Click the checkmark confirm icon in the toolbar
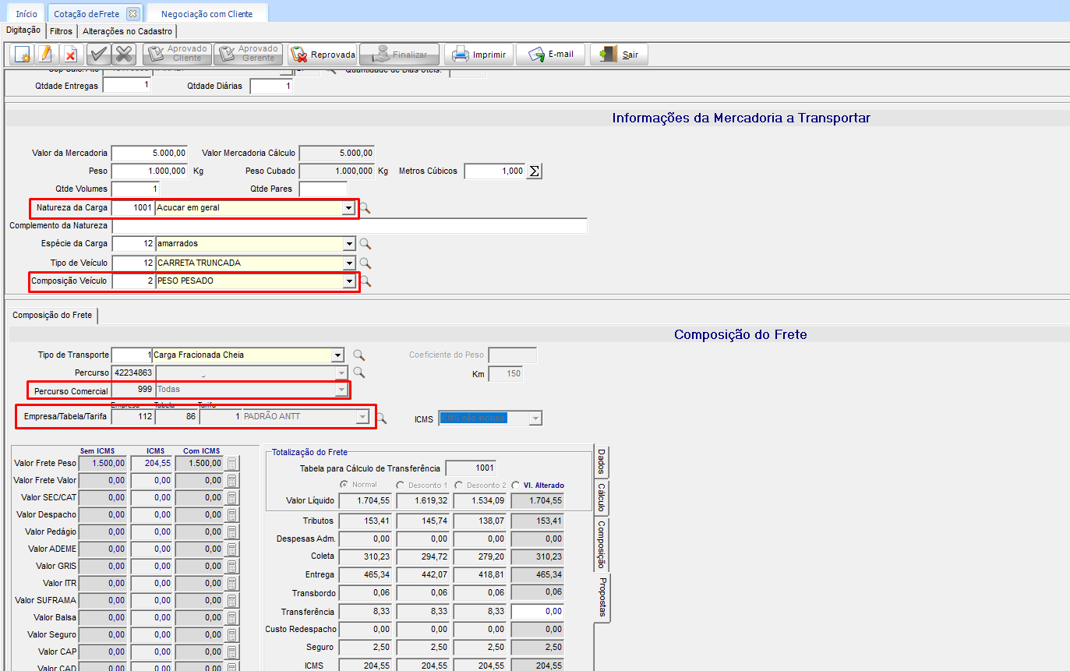This screenshot has width=1070, height=671. (x=98, y=55)
